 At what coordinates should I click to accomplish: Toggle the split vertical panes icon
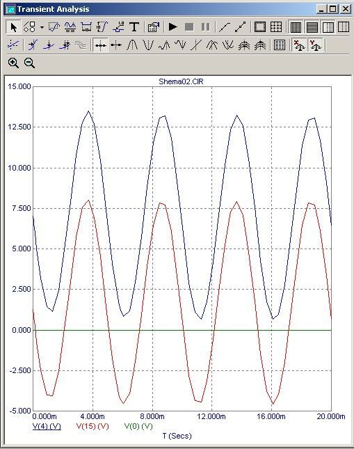point(343,27)
